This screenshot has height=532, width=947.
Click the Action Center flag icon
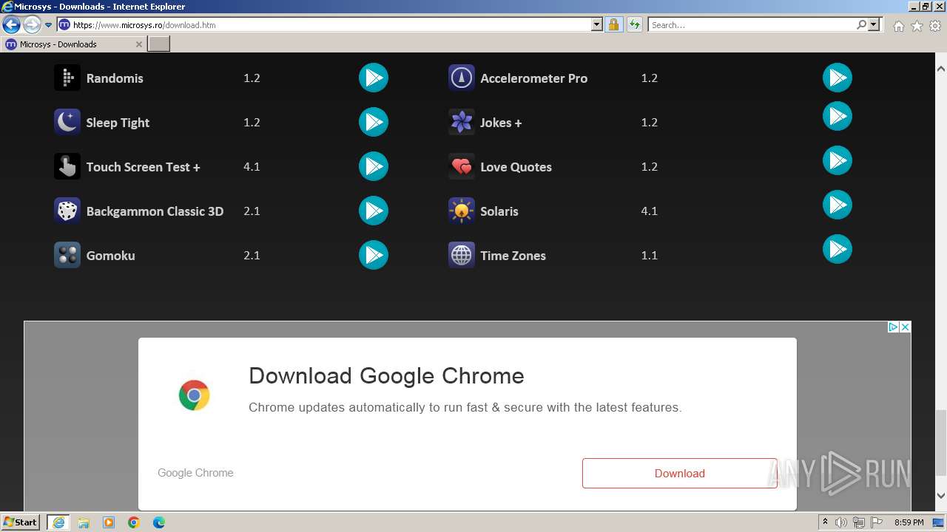tap(877, 522)
